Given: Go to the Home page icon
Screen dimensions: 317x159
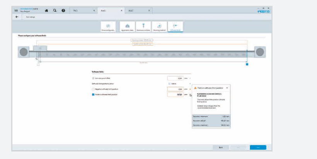Looking at the screenshot, I should pyautogui.click(x=46, y=10).
